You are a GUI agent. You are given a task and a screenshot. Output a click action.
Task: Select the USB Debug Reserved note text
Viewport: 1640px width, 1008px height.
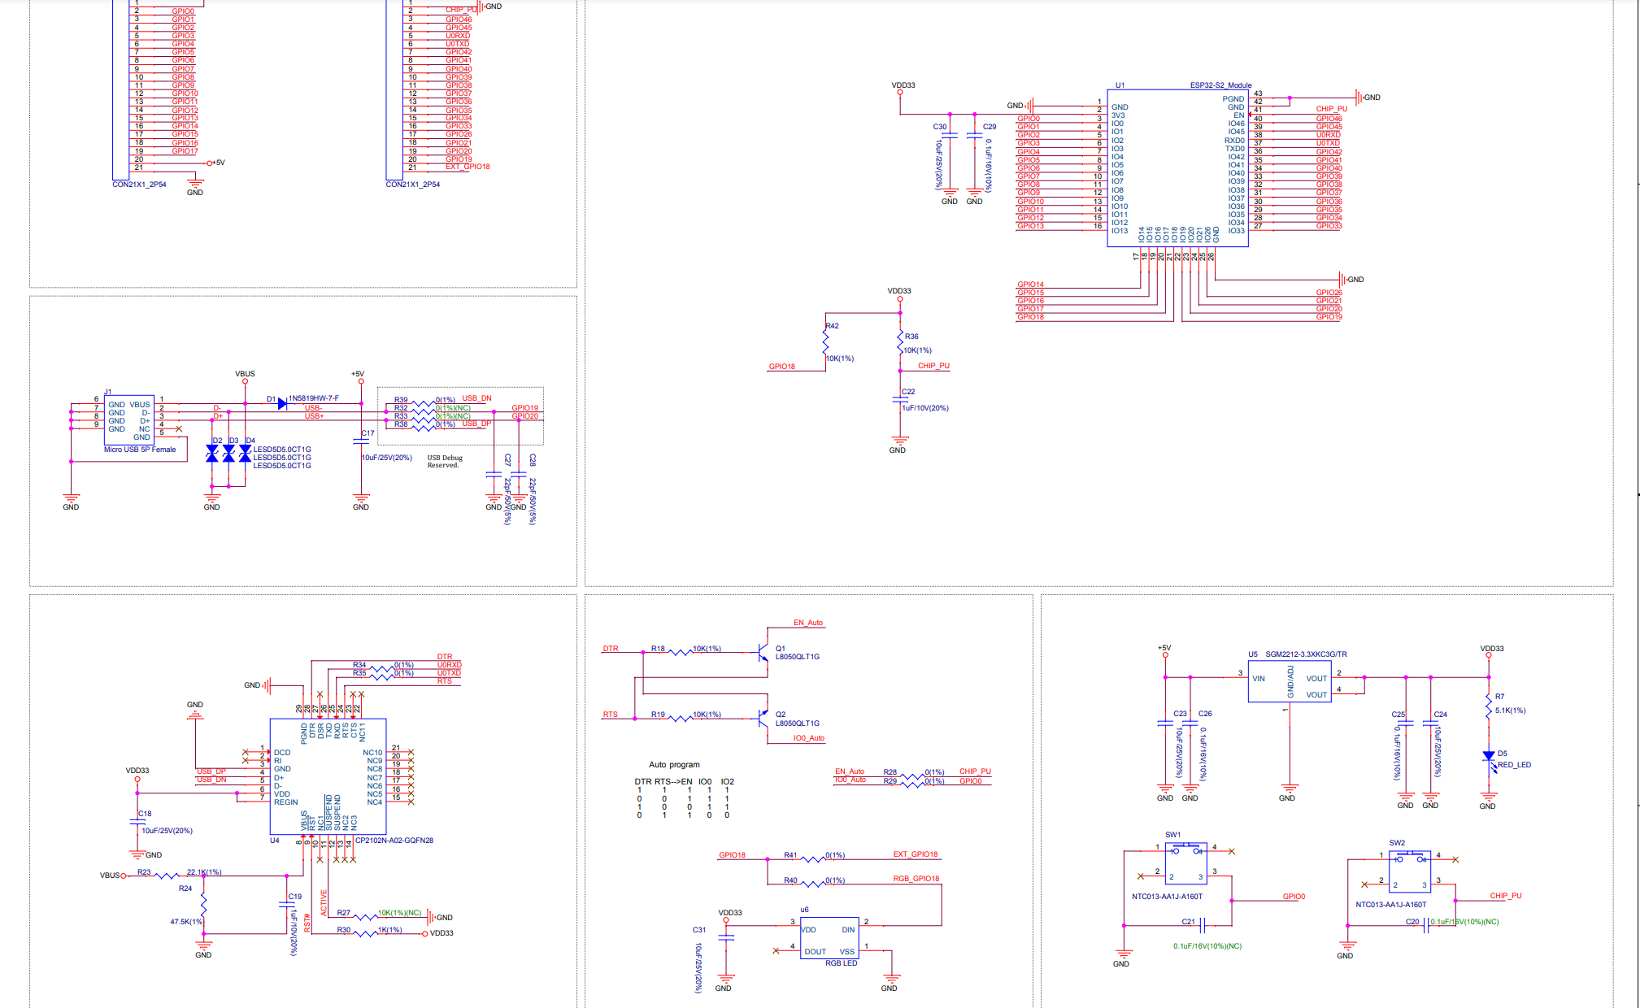point(444,462)
